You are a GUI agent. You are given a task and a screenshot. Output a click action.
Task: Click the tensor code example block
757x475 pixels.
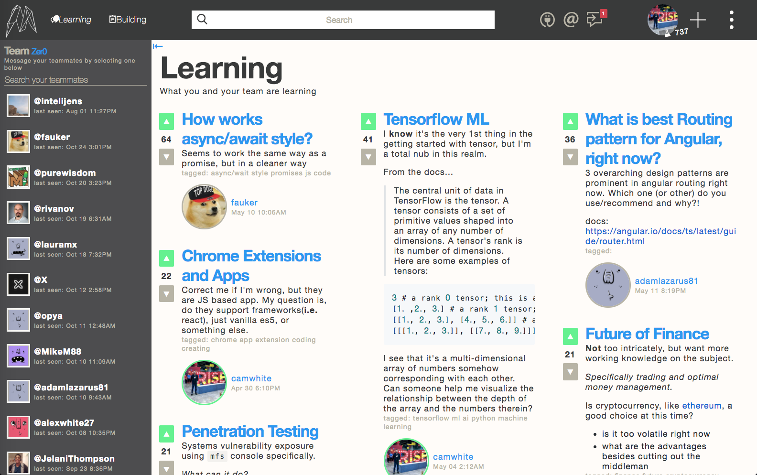(x=459, y=314)
